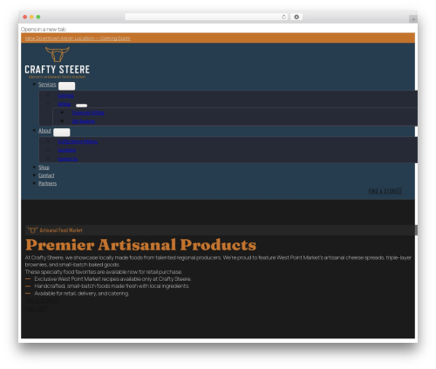The height and width of the screenshot is (369, 436).
Task: Open the Services menu item
Action: (47, 85)
